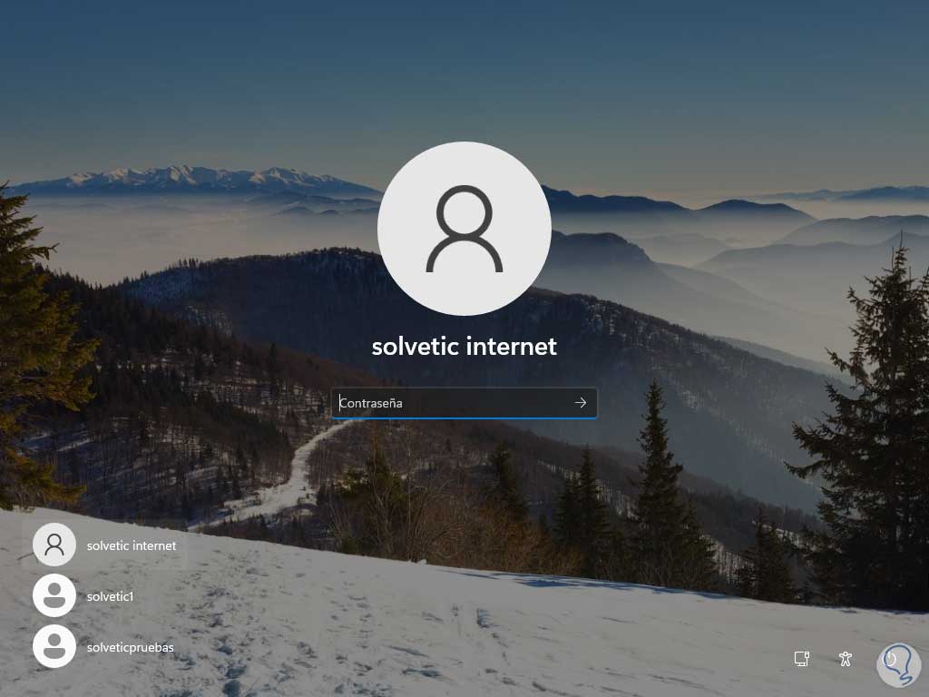Select the solvetic1 avatar icon
929x697 pixels.
(x=54, y=595)
